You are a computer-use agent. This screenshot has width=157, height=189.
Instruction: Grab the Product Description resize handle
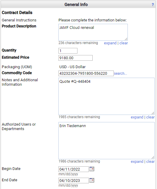[x=126, y=39]
